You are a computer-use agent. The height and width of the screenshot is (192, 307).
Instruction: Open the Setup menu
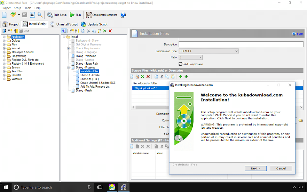point(17,8)
